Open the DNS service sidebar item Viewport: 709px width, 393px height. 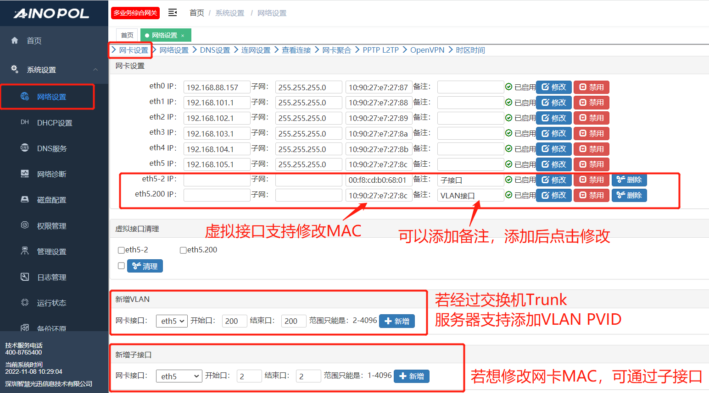coord(51,148)
